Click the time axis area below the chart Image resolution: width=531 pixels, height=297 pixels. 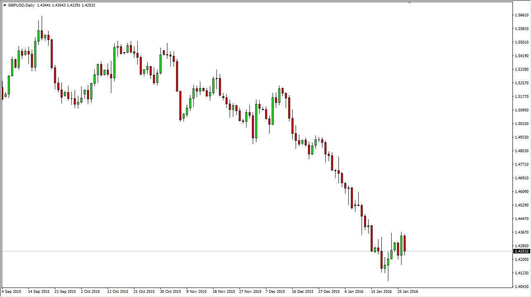tap(247, 292)
